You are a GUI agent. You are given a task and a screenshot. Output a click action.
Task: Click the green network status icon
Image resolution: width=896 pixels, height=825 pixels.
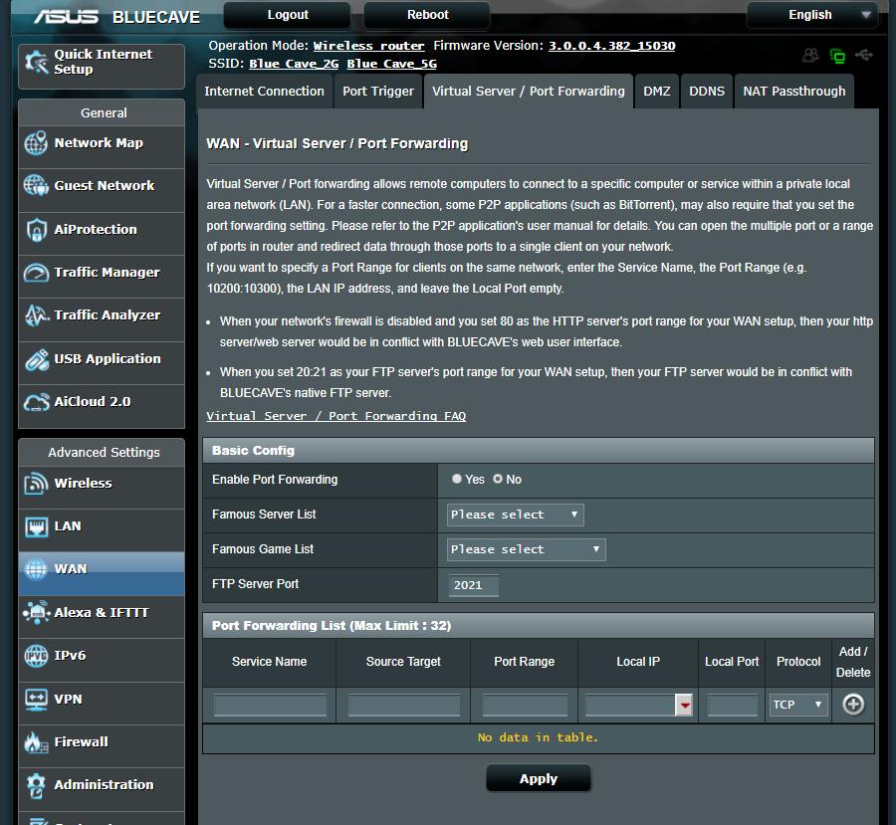pos(837,56)
